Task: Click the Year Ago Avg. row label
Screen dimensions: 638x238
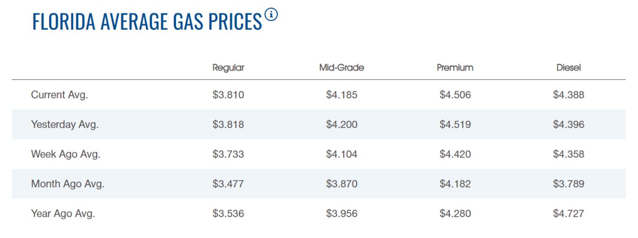Action: 63,214
